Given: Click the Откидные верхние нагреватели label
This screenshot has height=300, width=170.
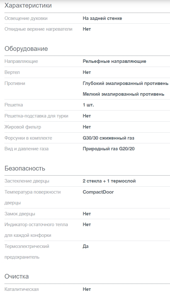Looking at the screenshot, I should pyautogui.click(x=38, y=29).
